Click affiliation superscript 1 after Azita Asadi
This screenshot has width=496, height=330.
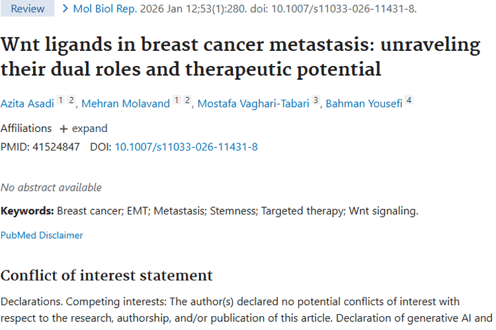(60, 100)
